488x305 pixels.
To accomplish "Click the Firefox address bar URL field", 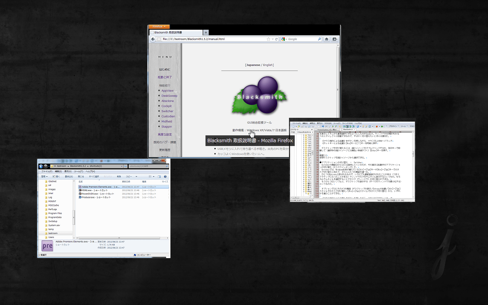I will [213, 39].
